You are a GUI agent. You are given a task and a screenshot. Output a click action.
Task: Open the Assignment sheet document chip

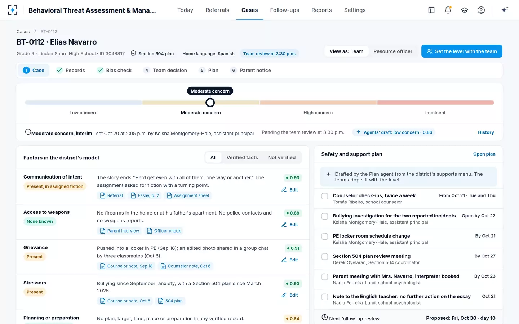point(188,195)
